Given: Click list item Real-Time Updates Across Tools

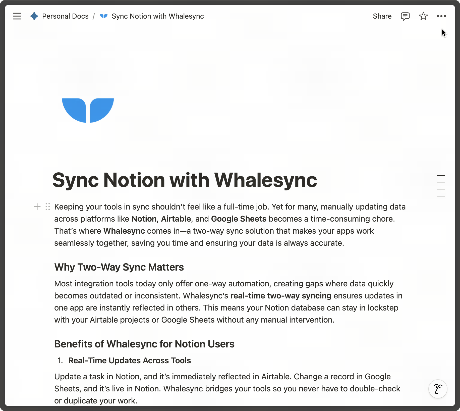Looking at the screenshot, I should click(x=130, y=361).
